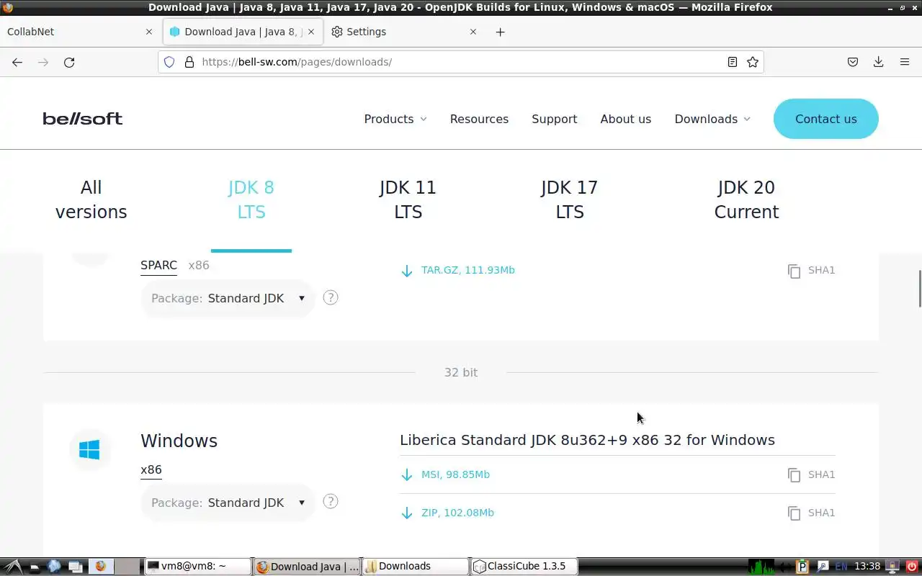Open help icon beside Windows package selector
922x576 pixels.
tap(331, 502)
